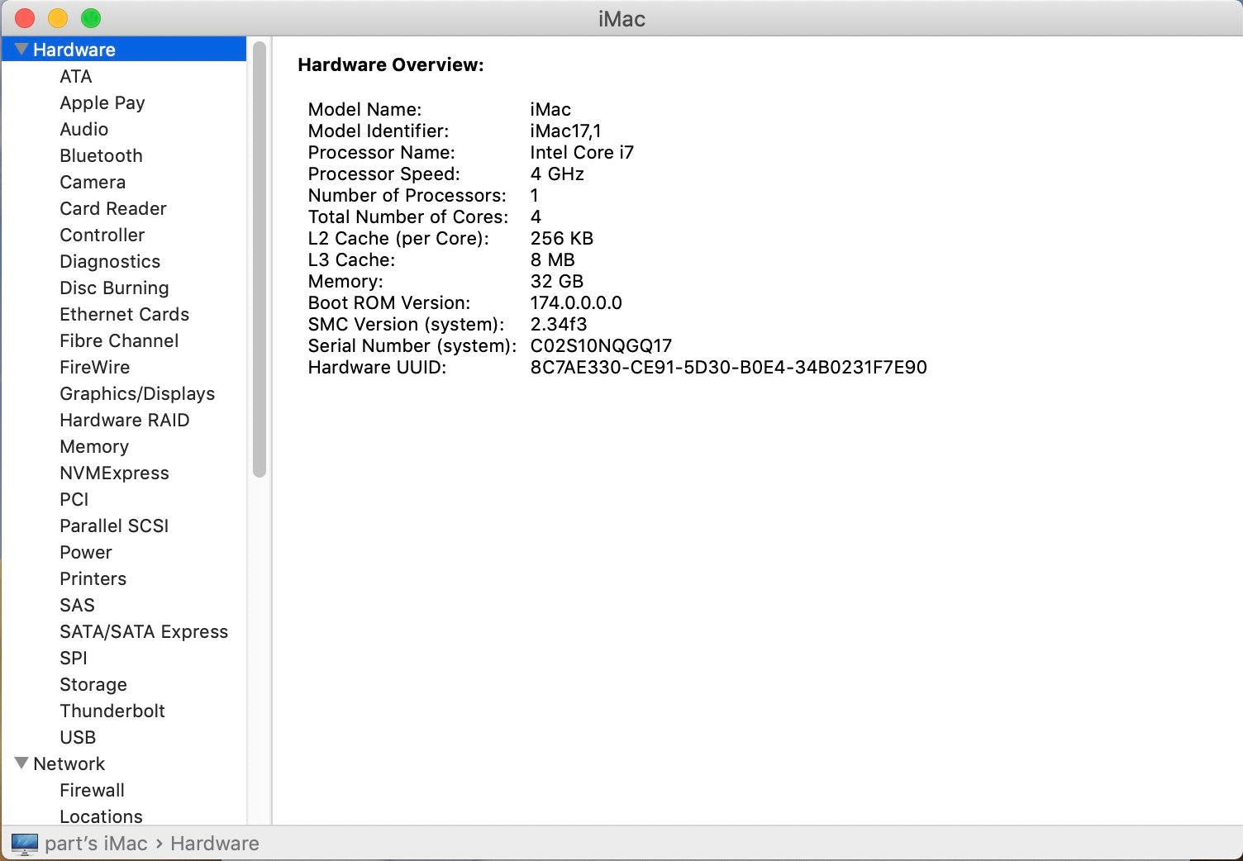Click the serial number C02S10NQGQ17
This screenshot has width=1243, height=861.
601,345
